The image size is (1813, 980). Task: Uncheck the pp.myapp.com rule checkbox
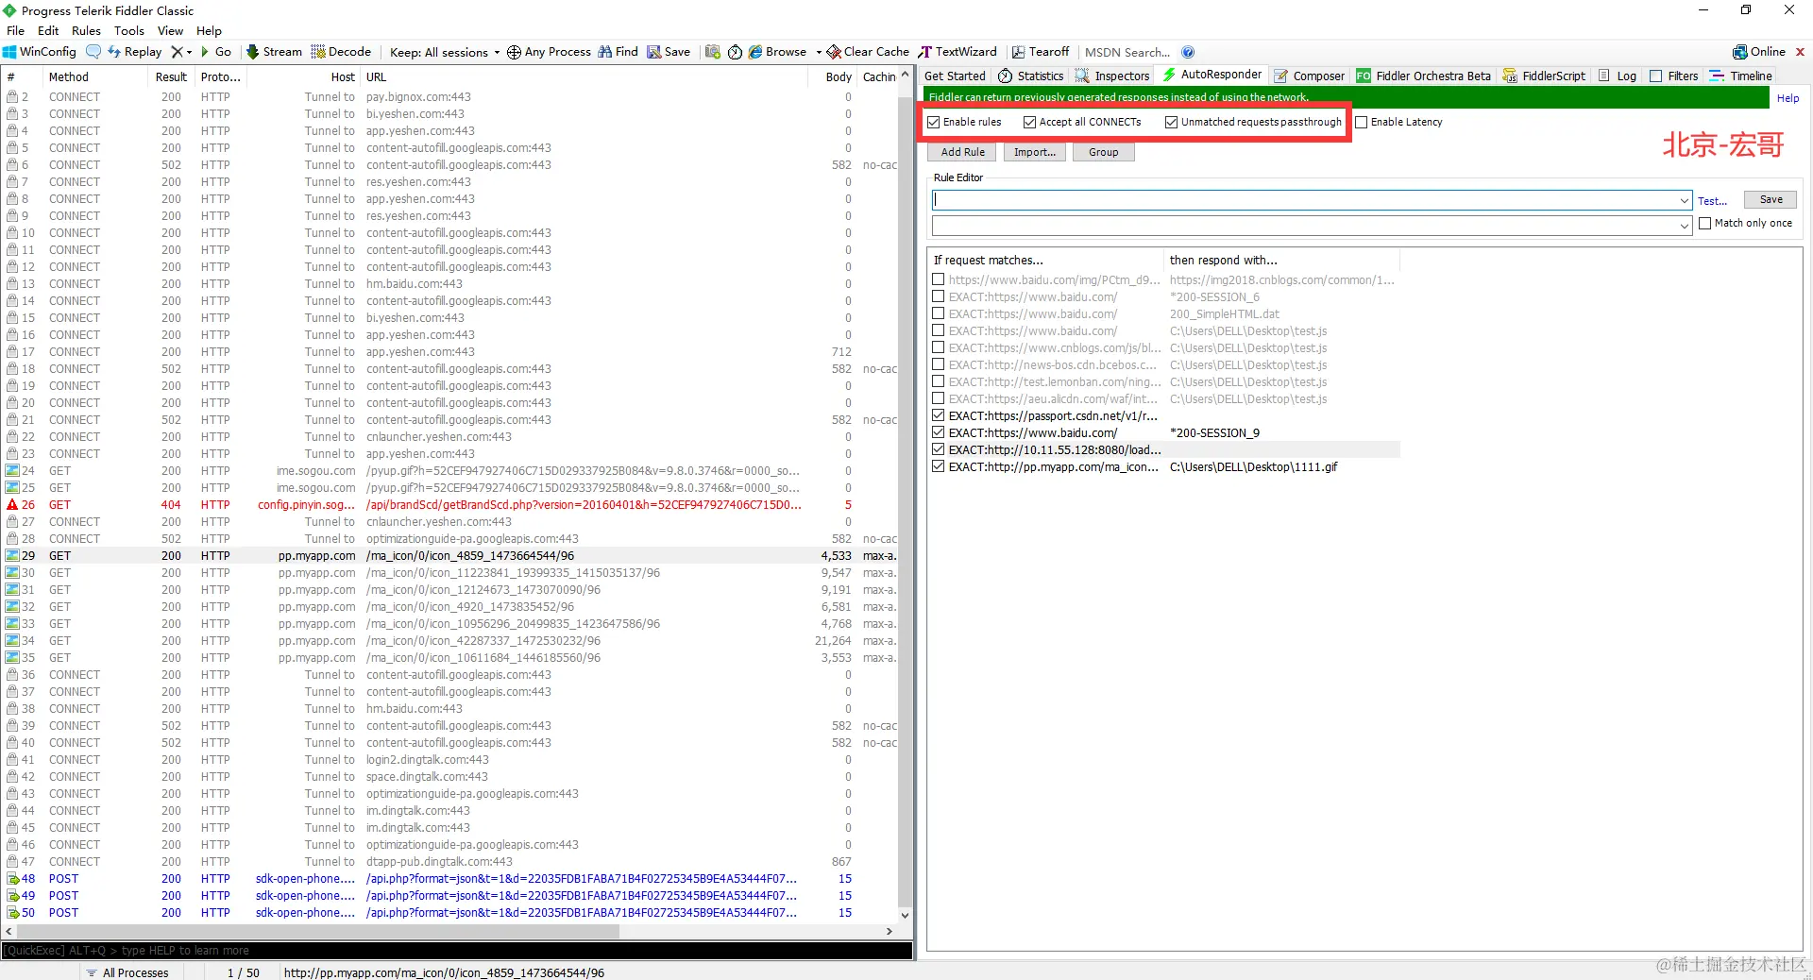(x=939, y=466)
